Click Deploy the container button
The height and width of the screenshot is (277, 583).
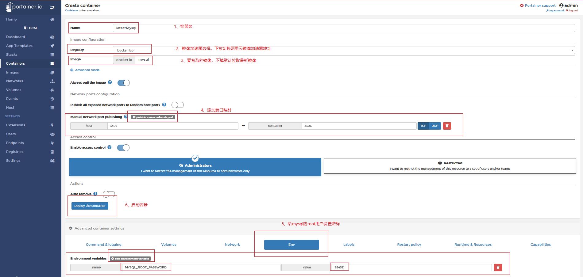click(x=90, y=206)
